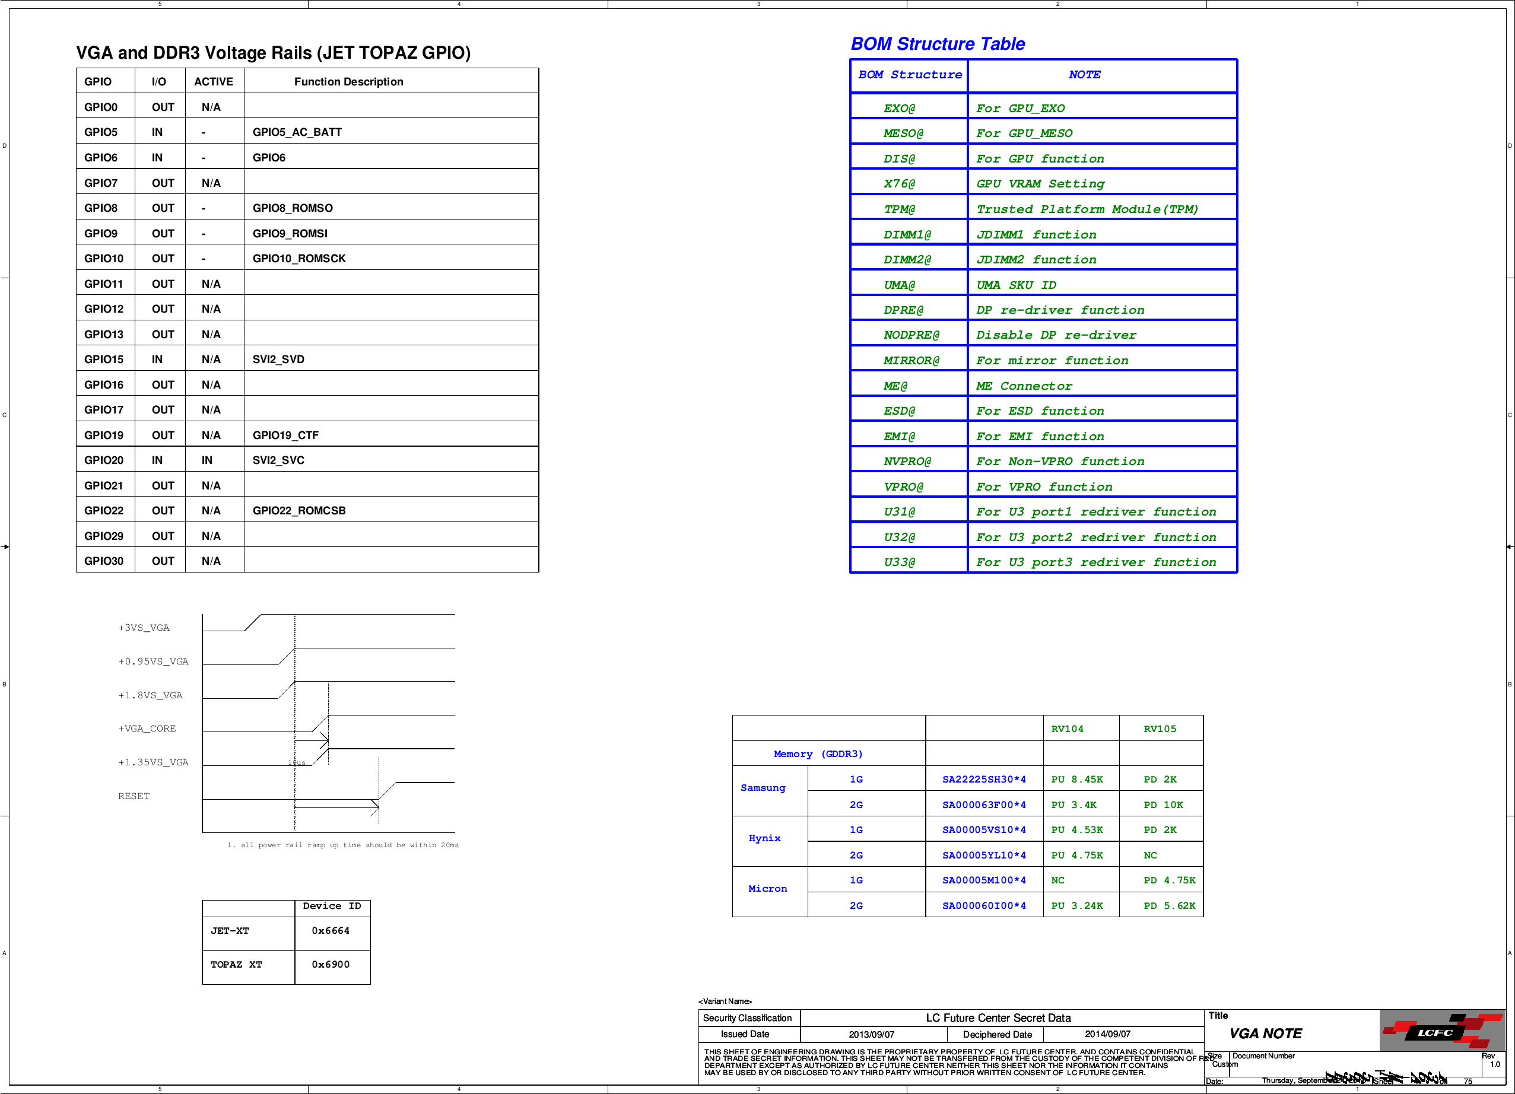Click 'LC Future Center Secret Data' classification
The width and height of the screenshot is (1515, 1094).
coord(998,1017)
